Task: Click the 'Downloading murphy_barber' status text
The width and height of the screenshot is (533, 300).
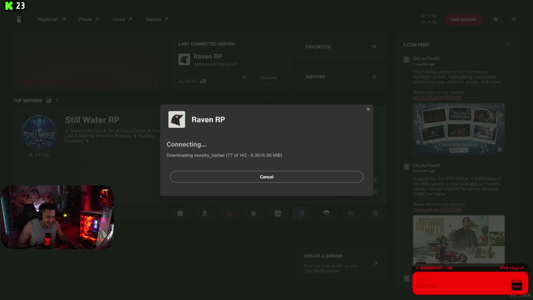Action: 224,155
